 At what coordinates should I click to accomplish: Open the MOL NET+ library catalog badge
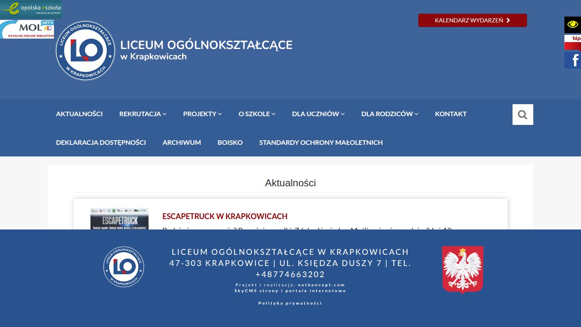pos(27,29)
